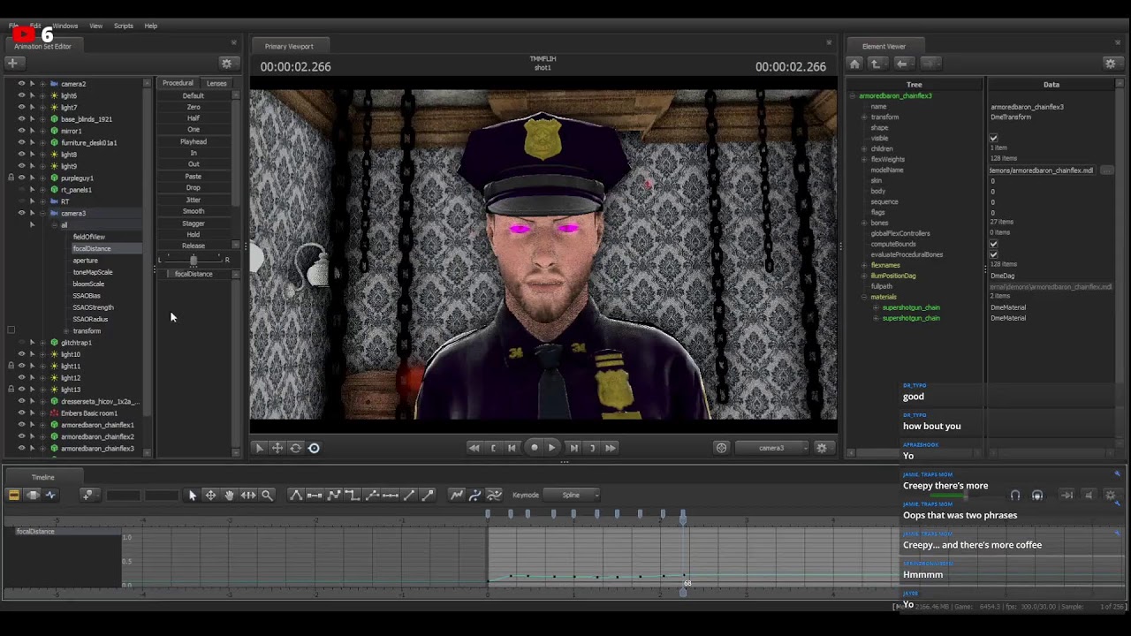
Task: Expand the transform node in Element Viewer
Action: coord(863,117)
